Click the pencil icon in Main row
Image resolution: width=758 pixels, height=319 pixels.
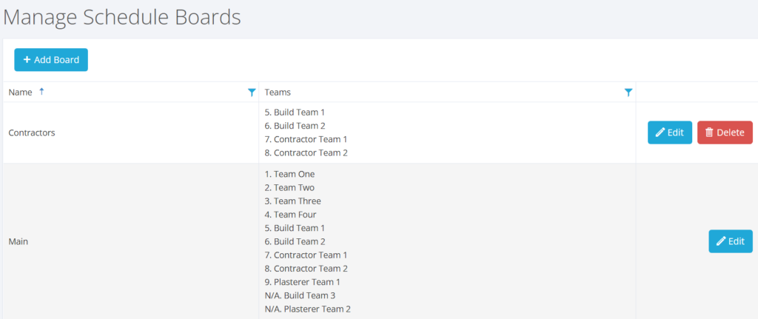(721, 241)
